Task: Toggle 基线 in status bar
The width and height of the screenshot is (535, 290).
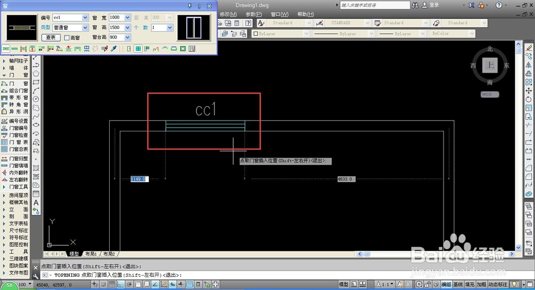Action: tap(458, 284)
